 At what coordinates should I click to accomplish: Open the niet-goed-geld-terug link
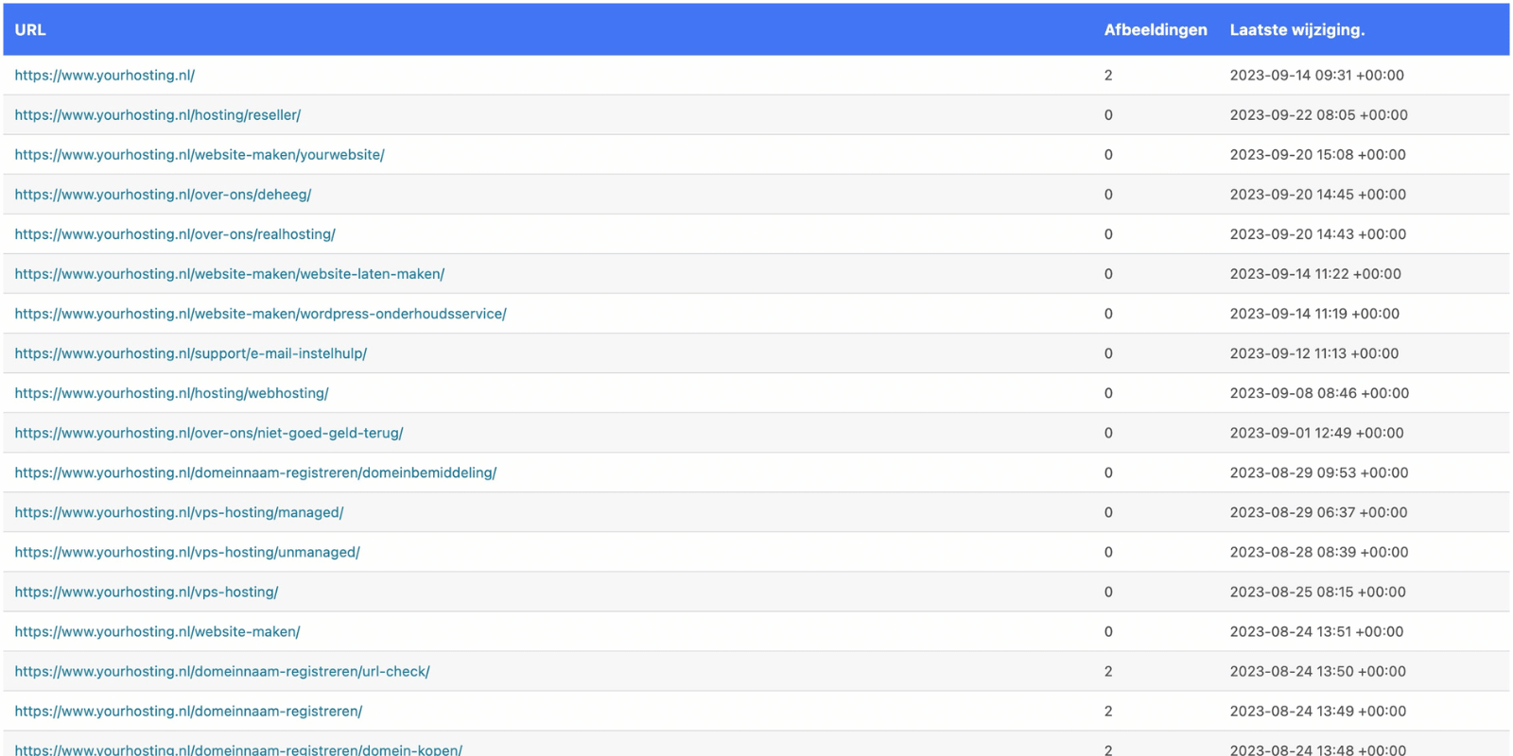(209, 433)
